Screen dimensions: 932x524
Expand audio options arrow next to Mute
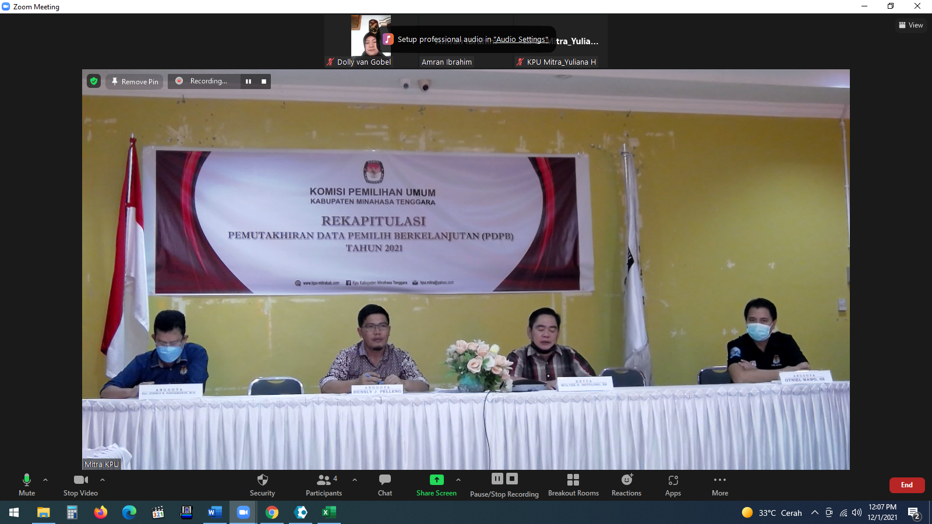coord(45,480)
